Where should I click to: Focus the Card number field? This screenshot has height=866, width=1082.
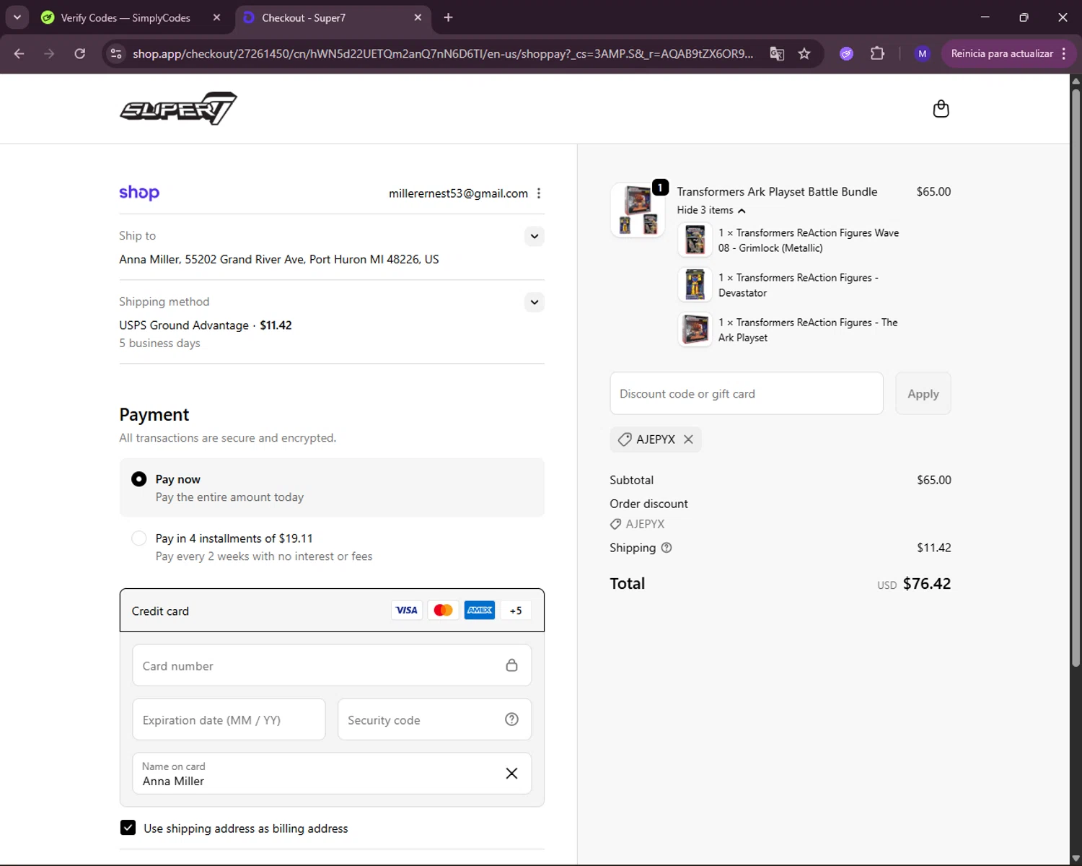(x=332, y=665)
